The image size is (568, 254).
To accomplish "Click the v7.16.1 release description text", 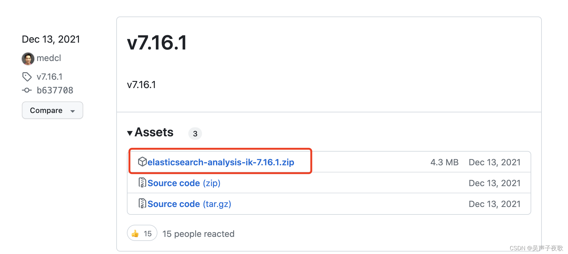I will point(141,85).
